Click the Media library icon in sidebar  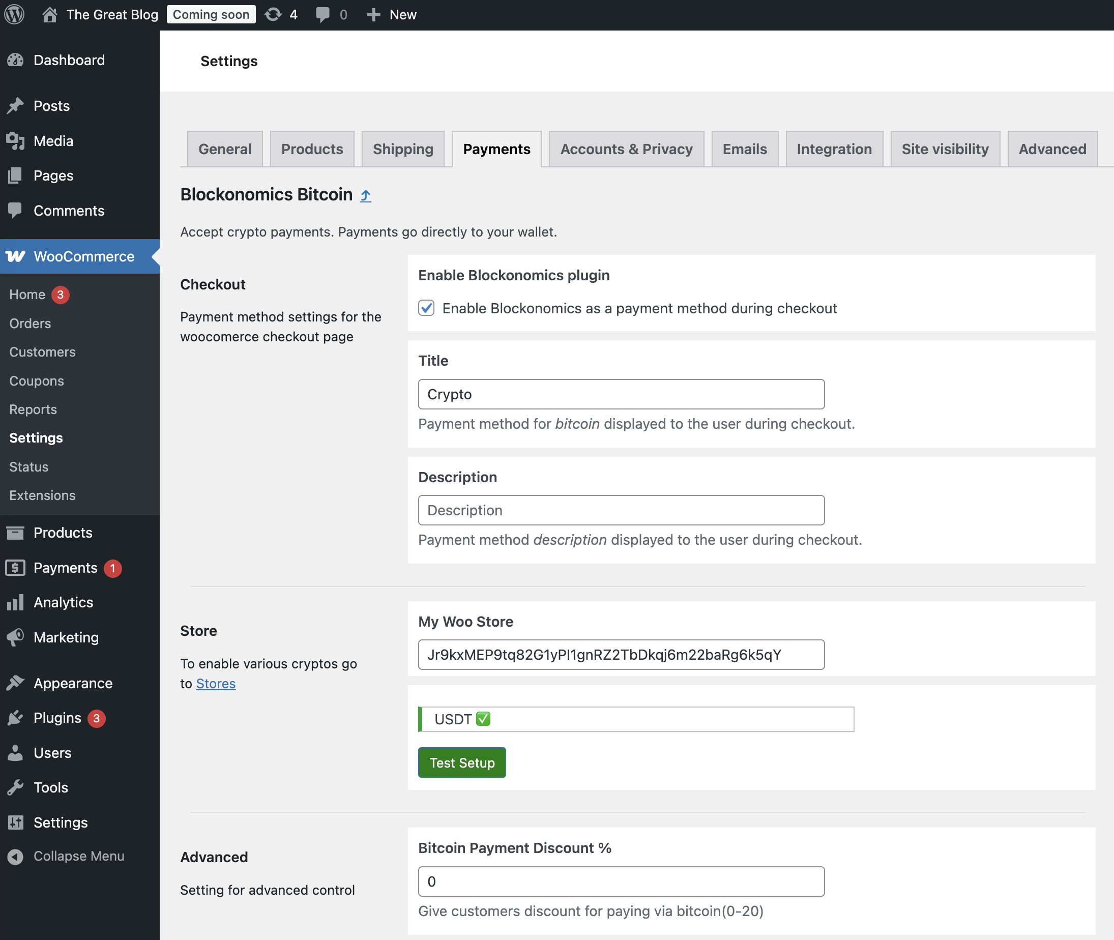pyautogui.click(x=15, y=141)
